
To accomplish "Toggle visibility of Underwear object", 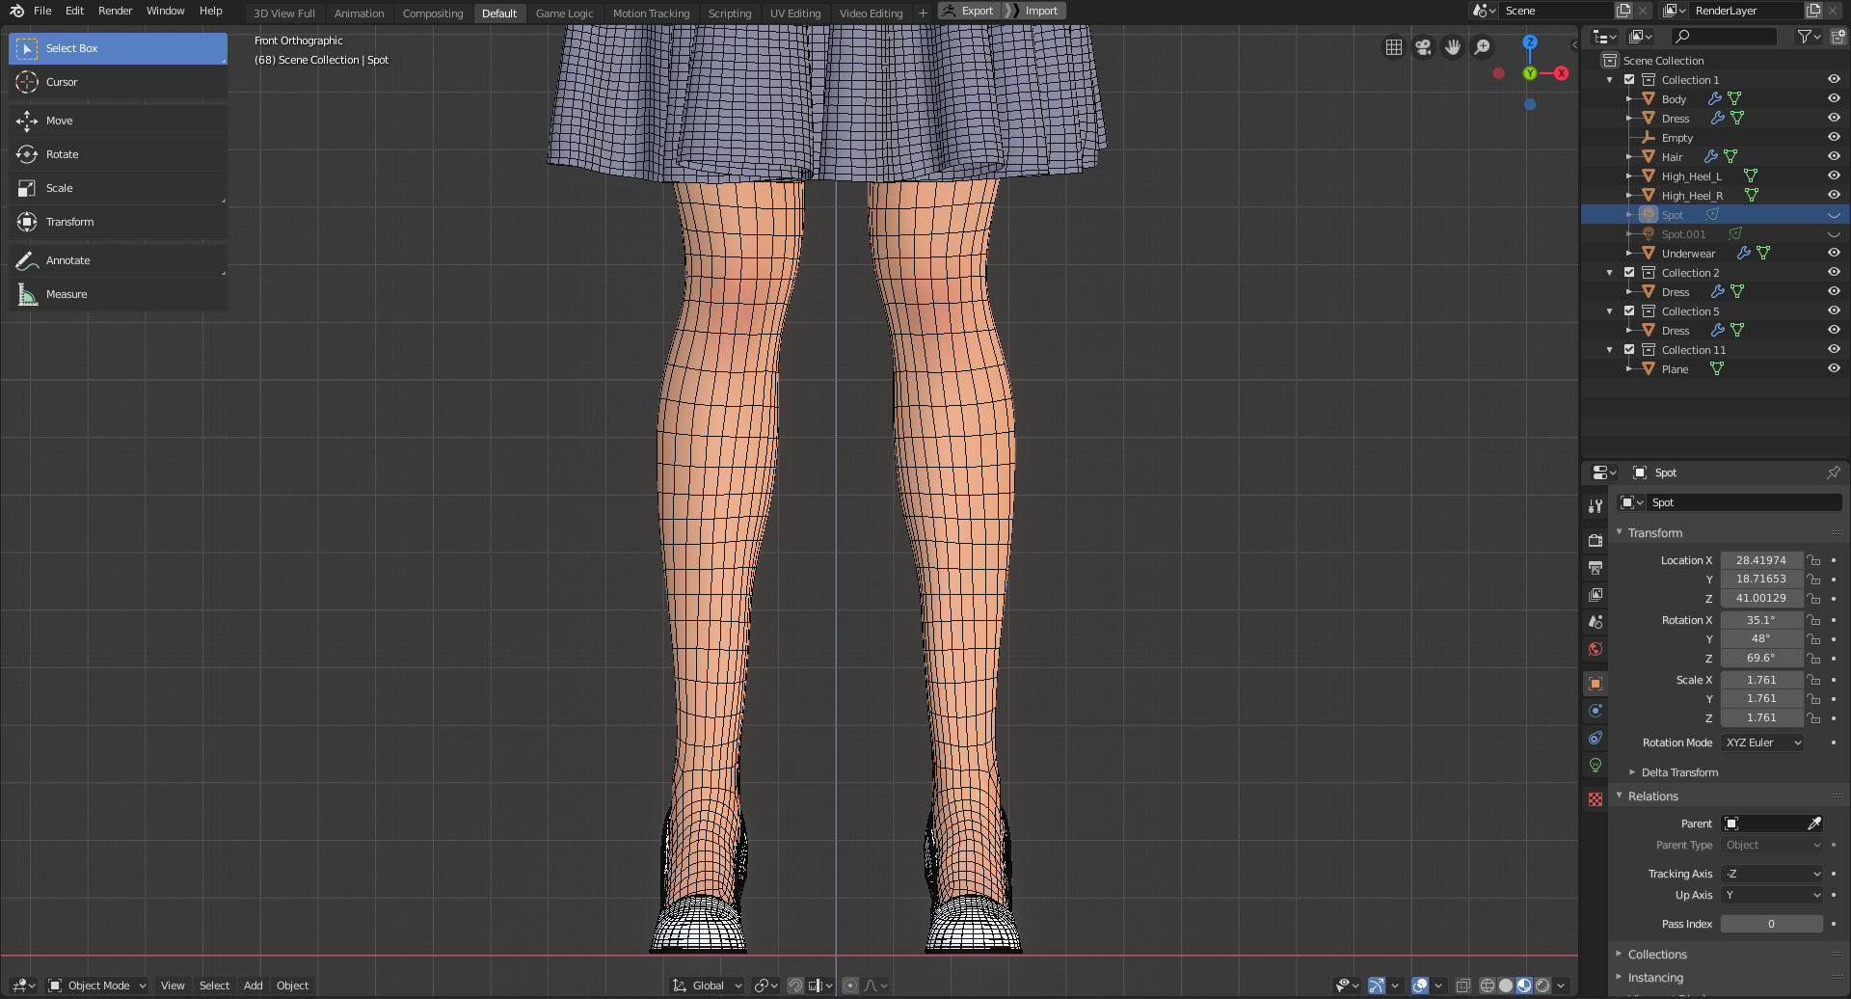I will pyautogui.click(x=1834, y=253).
